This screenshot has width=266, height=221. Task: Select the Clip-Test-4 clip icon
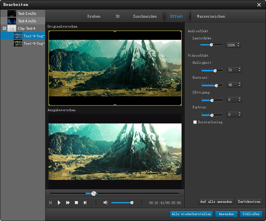(x=12, y=28)
